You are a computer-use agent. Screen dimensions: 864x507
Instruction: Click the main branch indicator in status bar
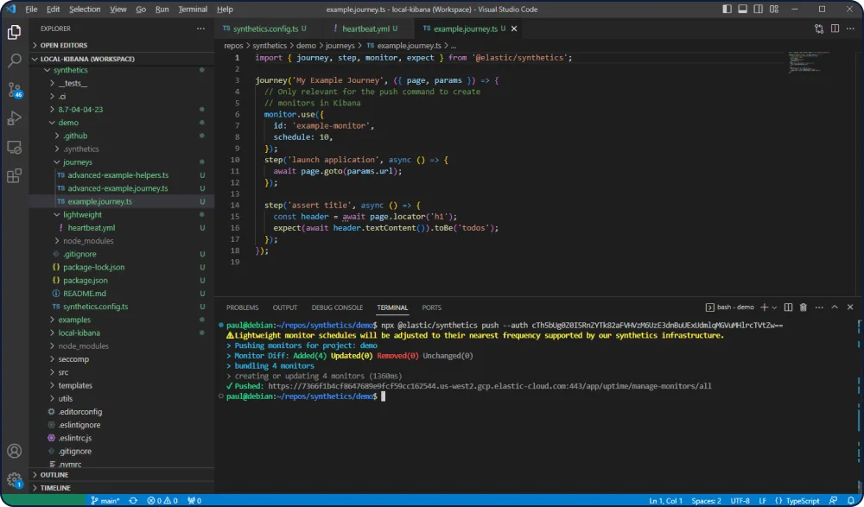(x=108, y=499)
